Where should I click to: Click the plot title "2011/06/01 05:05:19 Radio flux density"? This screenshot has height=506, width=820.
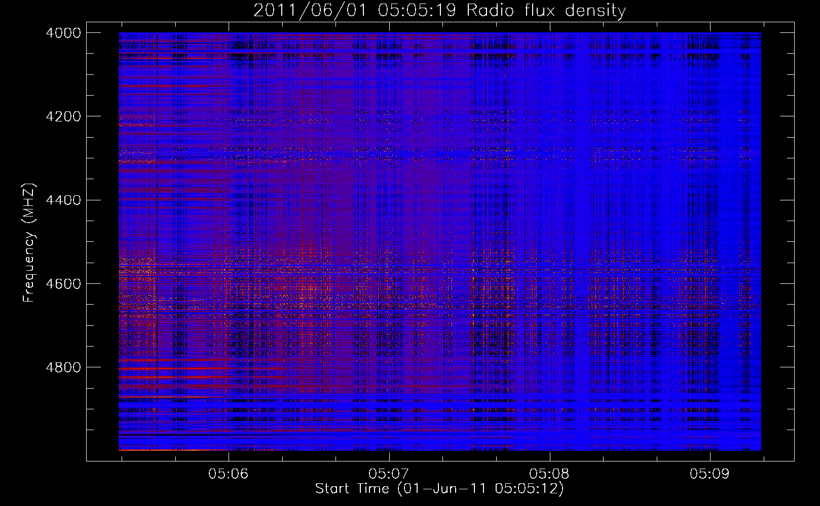[x=439, y=10]
